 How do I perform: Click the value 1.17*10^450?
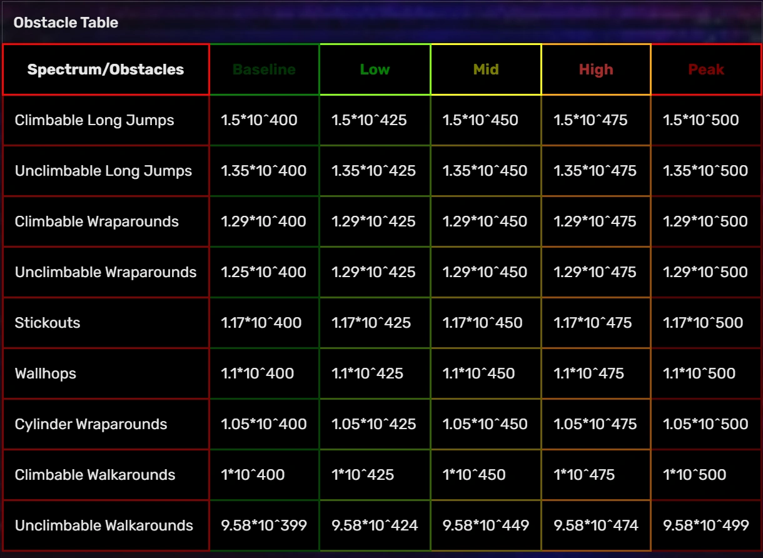(482, 323)
